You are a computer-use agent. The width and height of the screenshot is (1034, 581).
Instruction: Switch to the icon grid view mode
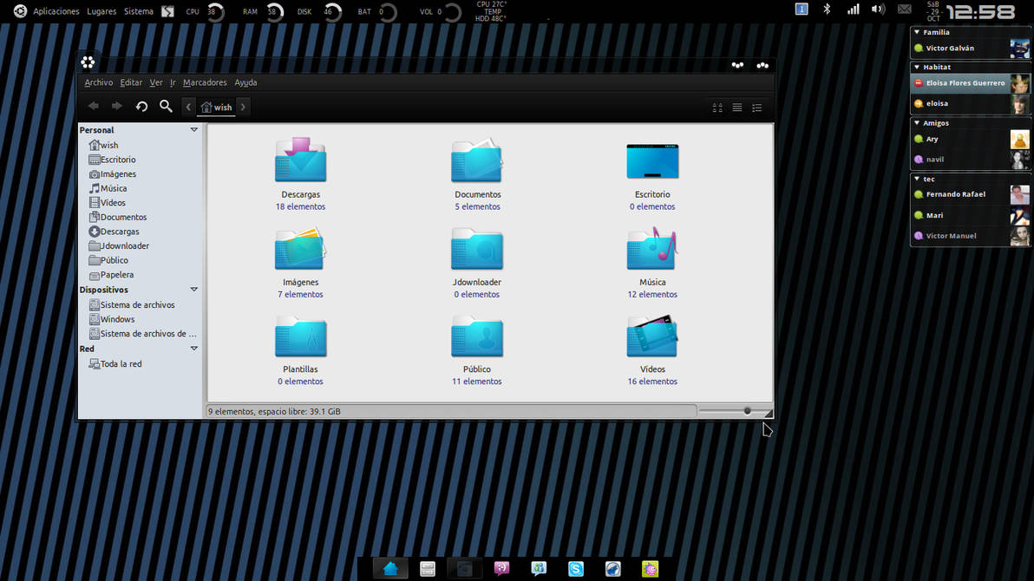coord(717,108)
